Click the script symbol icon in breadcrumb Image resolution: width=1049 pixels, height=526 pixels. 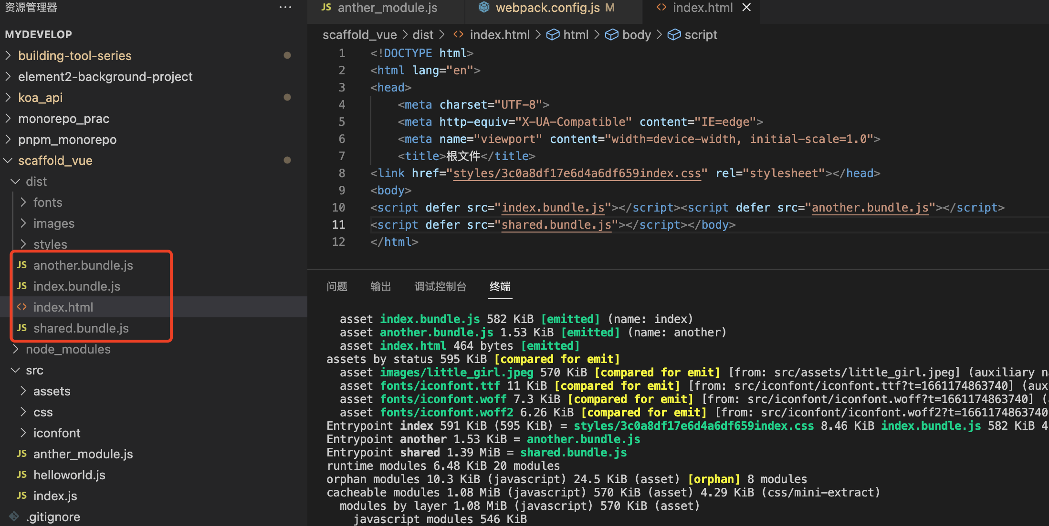(674, 35)
